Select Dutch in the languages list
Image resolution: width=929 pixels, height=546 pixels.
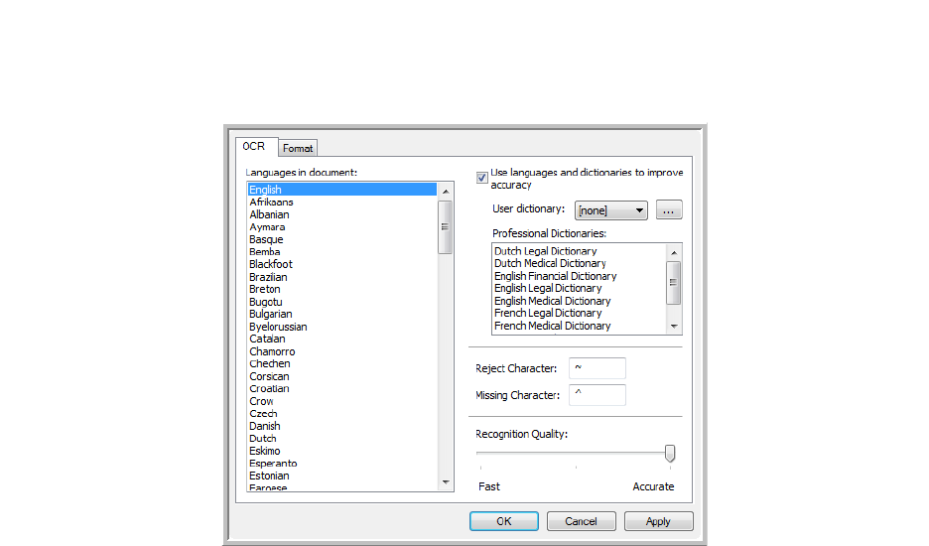coord(341,439)
